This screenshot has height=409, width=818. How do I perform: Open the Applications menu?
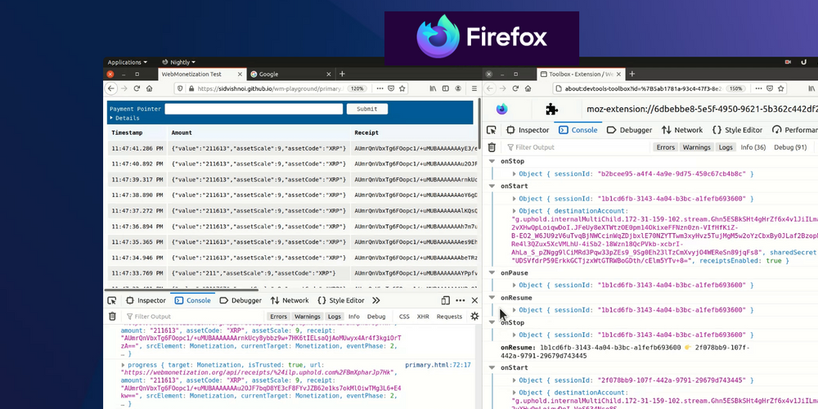(128, 62)
